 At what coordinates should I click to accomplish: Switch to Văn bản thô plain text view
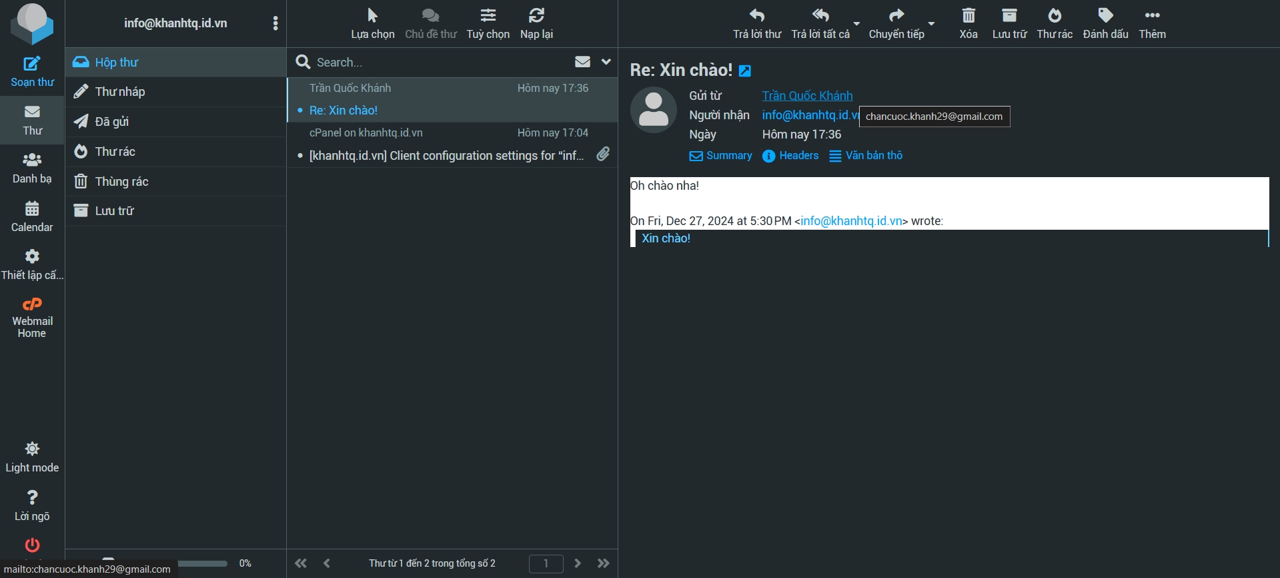[x=866, y=156]
